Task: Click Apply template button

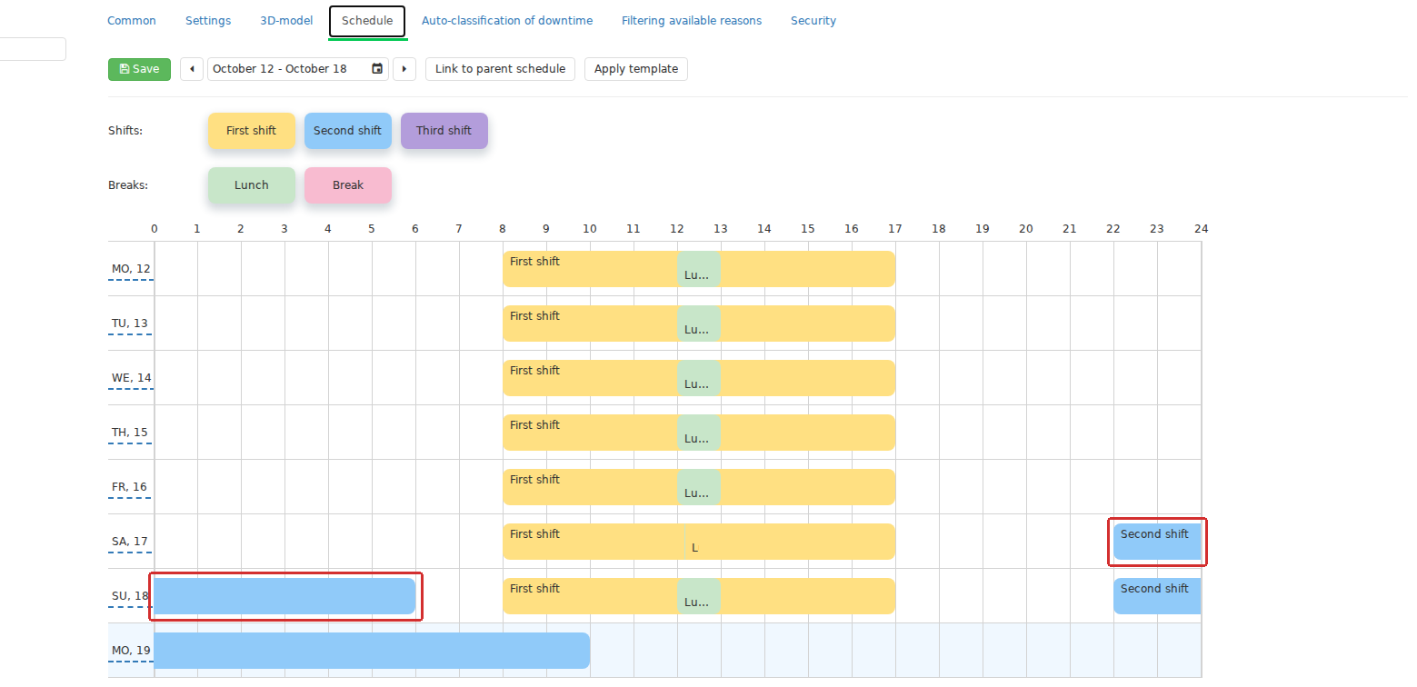Action: pyautogui.click(x=636, y=69)
